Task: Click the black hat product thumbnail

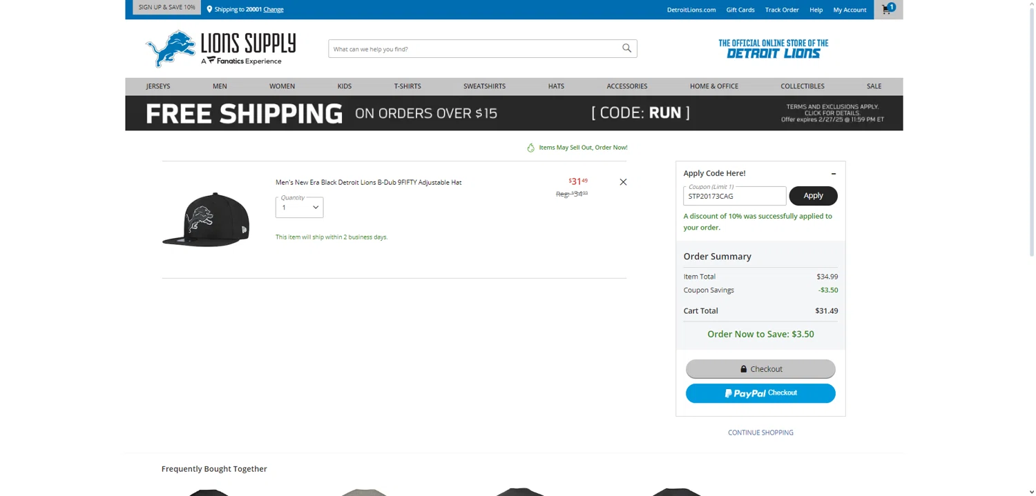Action: click(207, 219)
